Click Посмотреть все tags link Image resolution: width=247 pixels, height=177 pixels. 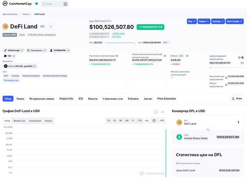click(11, 80)
